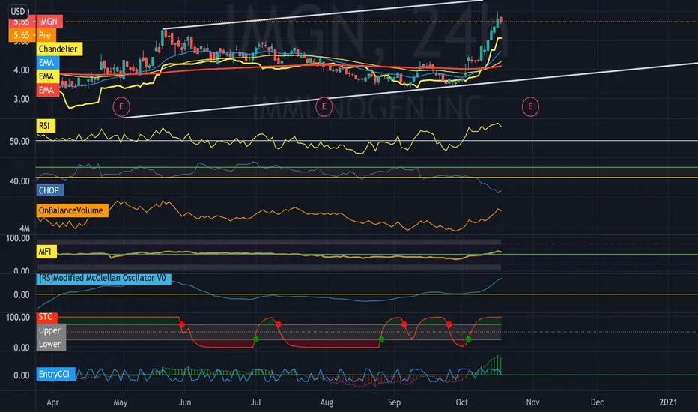Image resolution: width=698 pixels, height=412 pixels.
Task: Click the red STC dot in early September
Action: click(x=404, y=324)
